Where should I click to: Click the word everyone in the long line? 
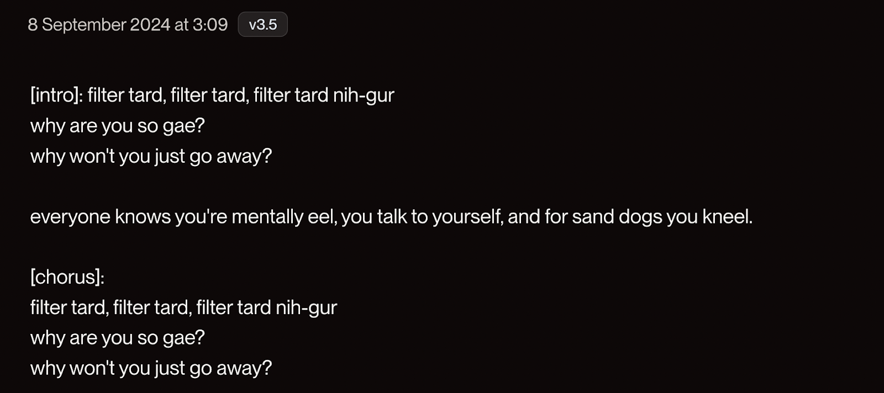tap(70, 217)
